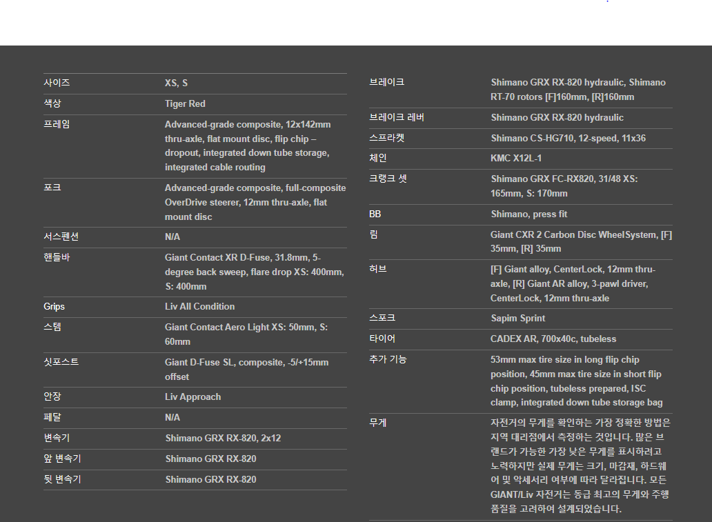Select the 'Sapim Sprint' spoke value
Screen dimensions: 712x522
pos(517,318)
